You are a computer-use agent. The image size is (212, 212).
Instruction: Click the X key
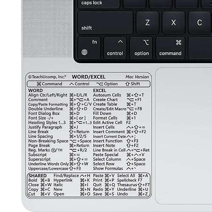pos(173,22)
